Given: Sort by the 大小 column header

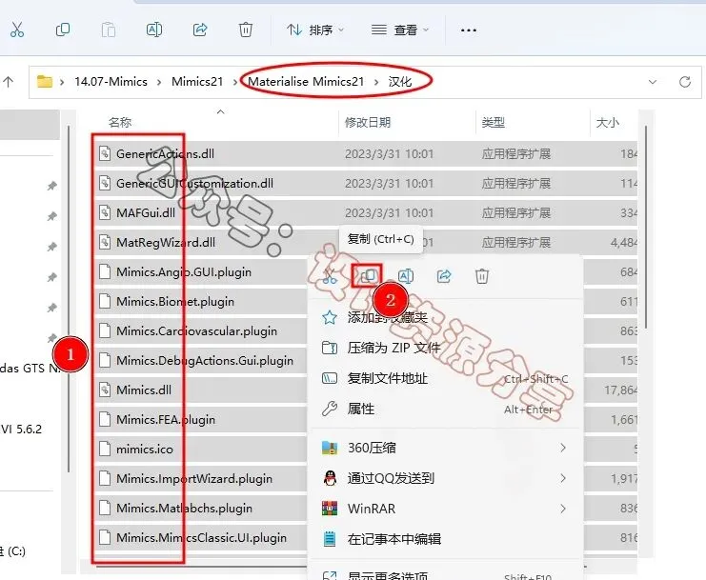Looking at the screenshot, I should (608, 123).
